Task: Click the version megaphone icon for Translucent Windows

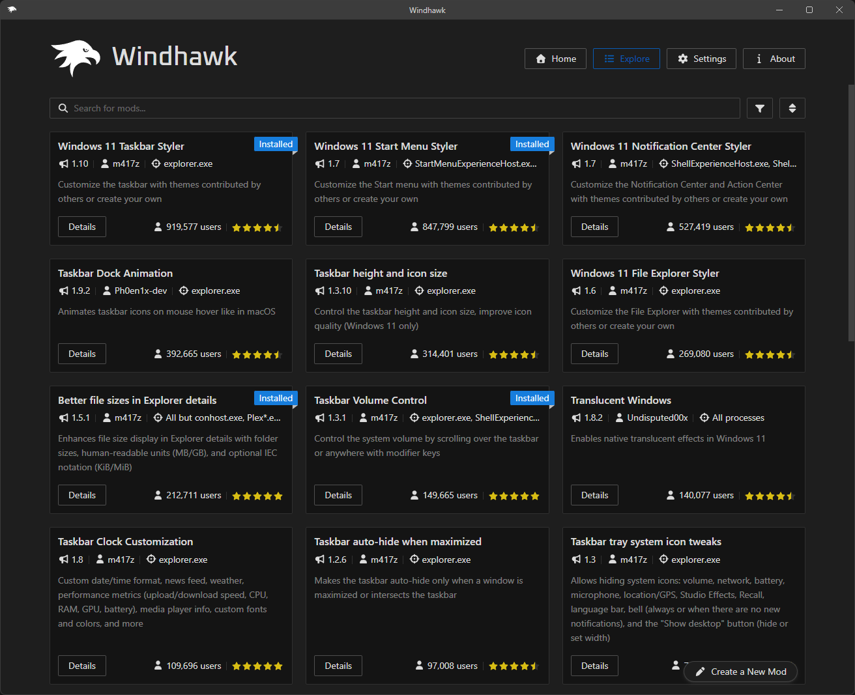Action: pos(576,418)
